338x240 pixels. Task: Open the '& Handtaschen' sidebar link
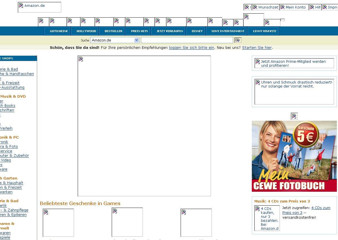click(x=17, y=74)
